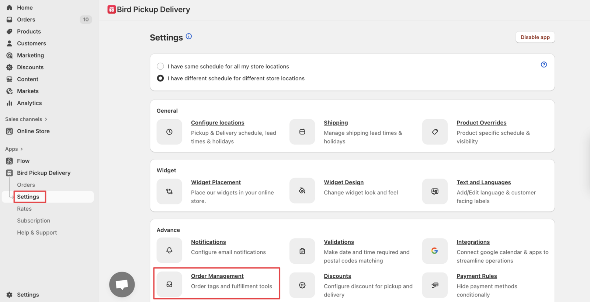Click the bottom Settings gear icon

10,295
